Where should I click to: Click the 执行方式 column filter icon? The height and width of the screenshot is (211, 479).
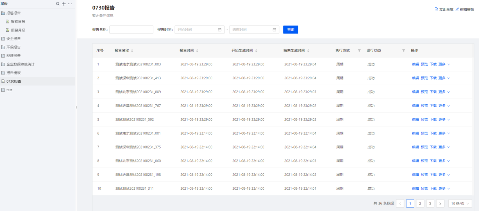359,51
